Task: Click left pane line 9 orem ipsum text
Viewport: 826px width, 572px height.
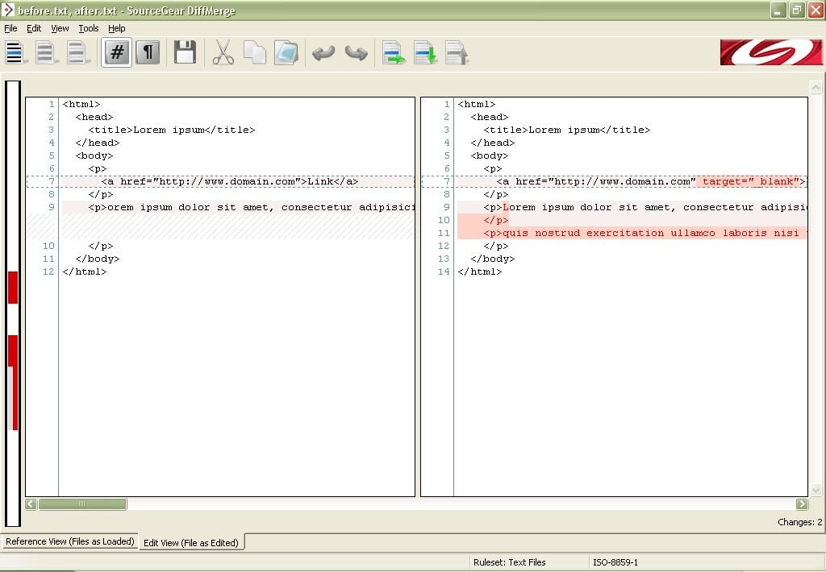Action: (252, 207)
